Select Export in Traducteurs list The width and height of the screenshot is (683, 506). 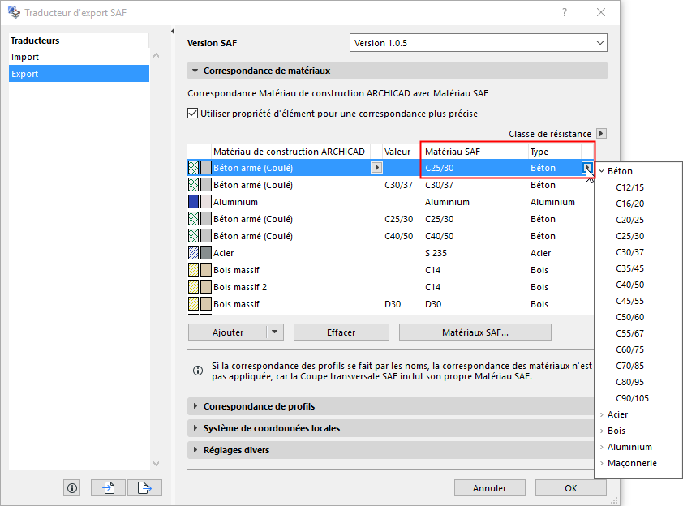[x=79, y=74]
